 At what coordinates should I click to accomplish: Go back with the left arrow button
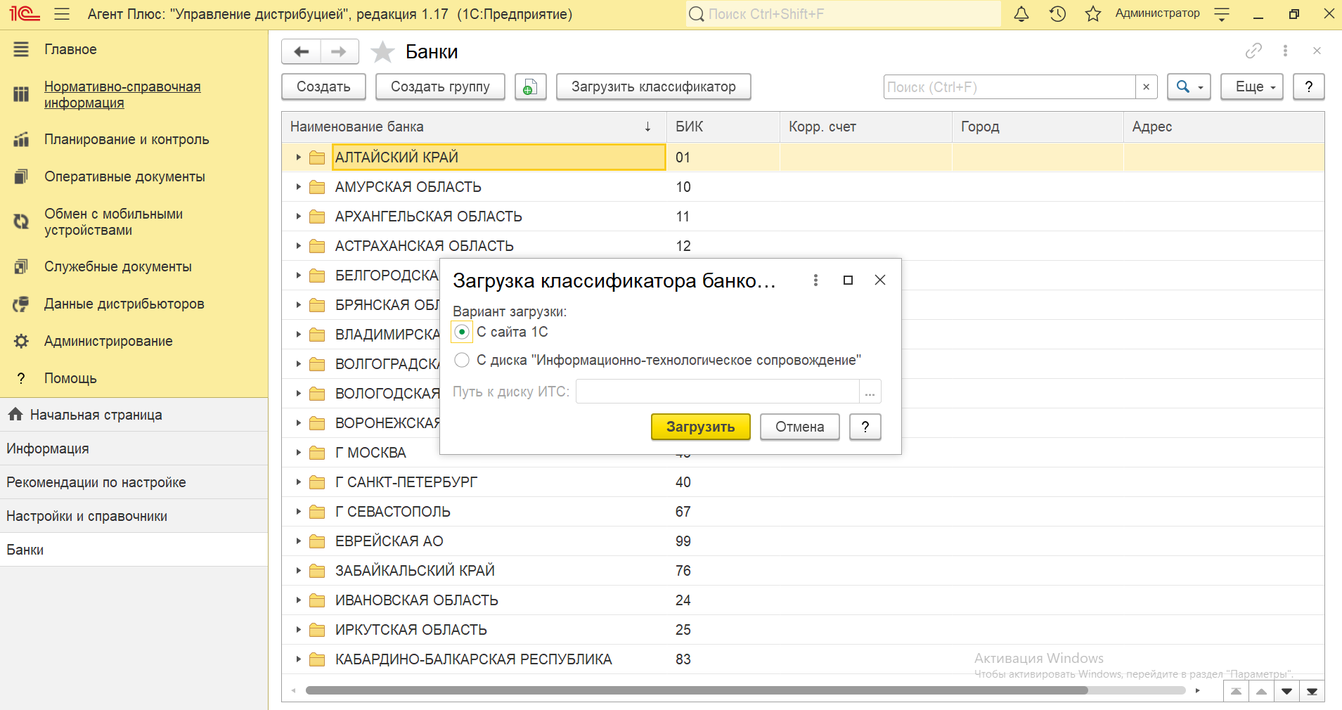point(302,51)
